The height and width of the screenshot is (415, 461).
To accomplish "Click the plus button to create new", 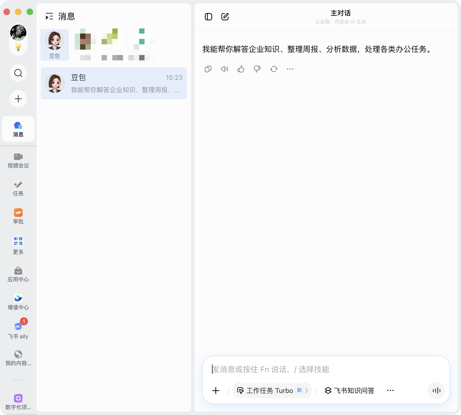I will pyautogui.click(x=18, y=99).
